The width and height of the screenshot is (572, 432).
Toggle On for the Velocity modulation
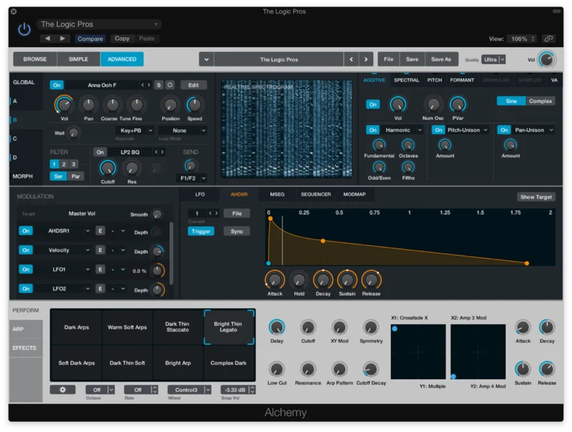tap(26, 251)
